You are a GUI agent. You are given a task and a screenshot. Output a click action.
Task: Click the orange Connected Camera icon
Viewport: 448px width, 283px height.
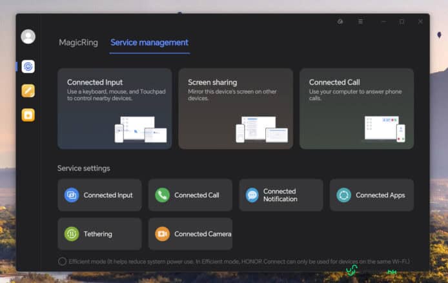coord(162,234)
